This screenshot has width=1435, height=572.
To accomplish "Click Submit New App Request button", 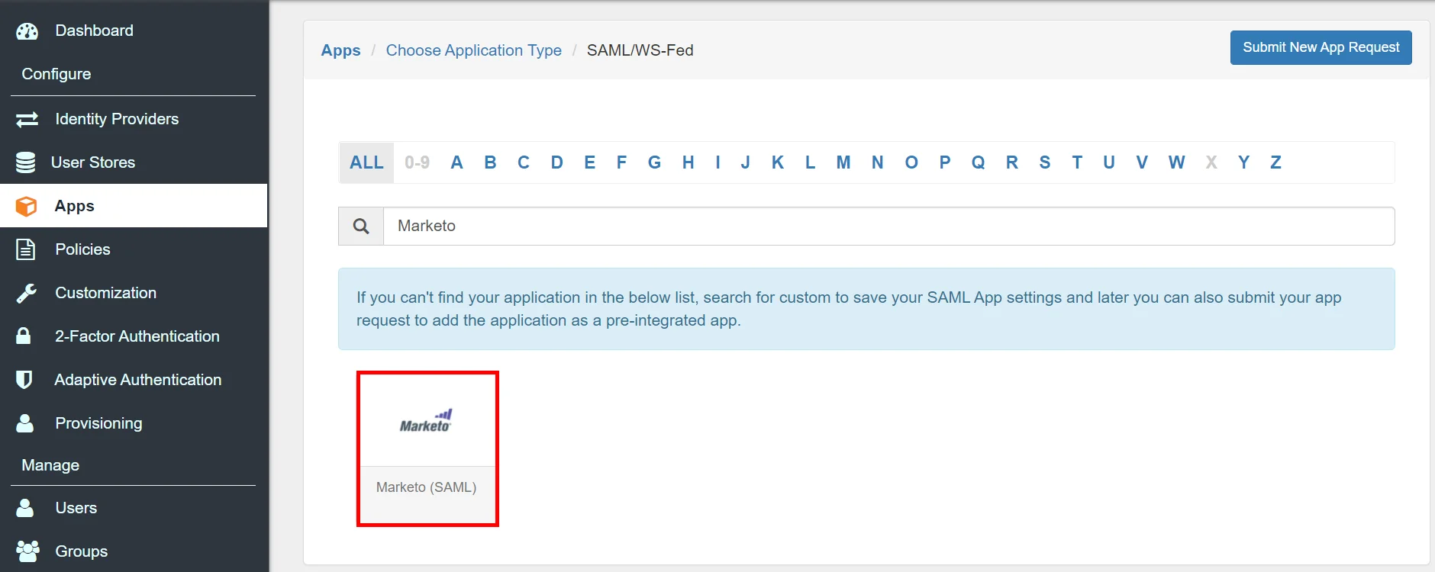I will tap(1321, 47).
